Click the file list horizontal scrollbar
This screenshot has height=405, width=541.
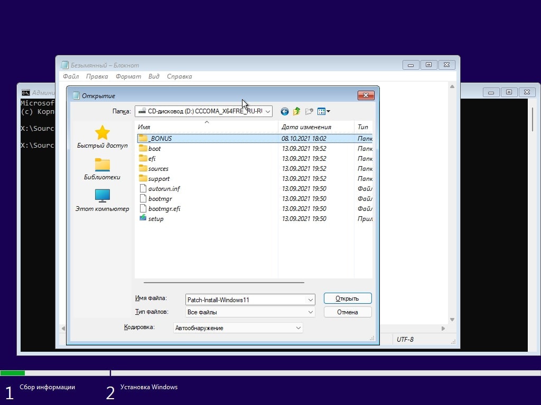coord(223,283)
